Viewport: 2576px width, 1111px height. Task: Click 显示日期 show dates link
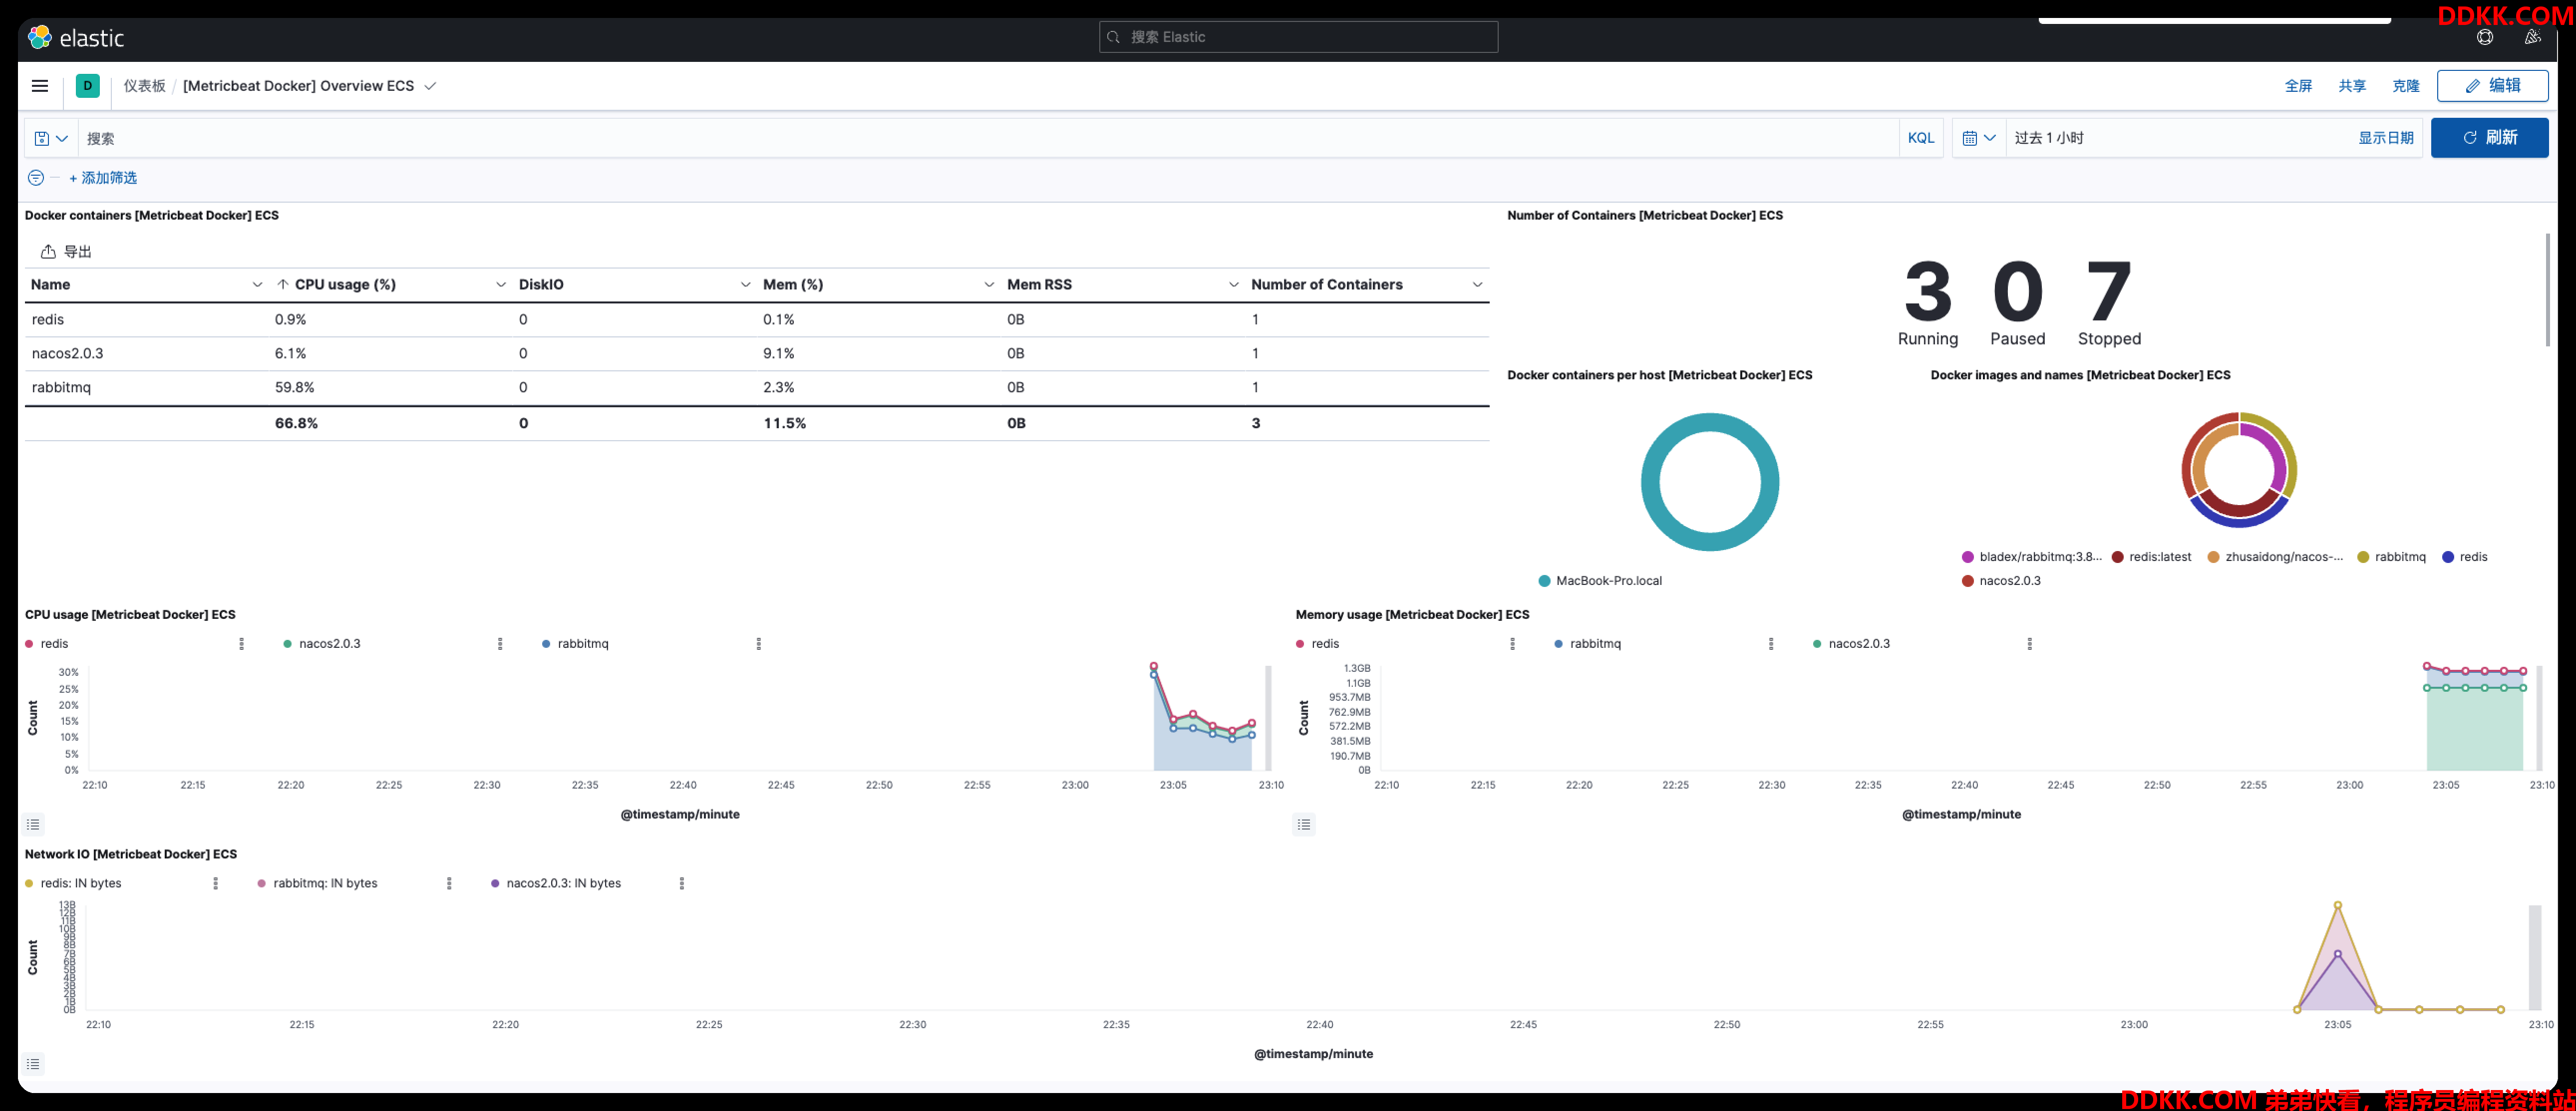click(2385, 138)
